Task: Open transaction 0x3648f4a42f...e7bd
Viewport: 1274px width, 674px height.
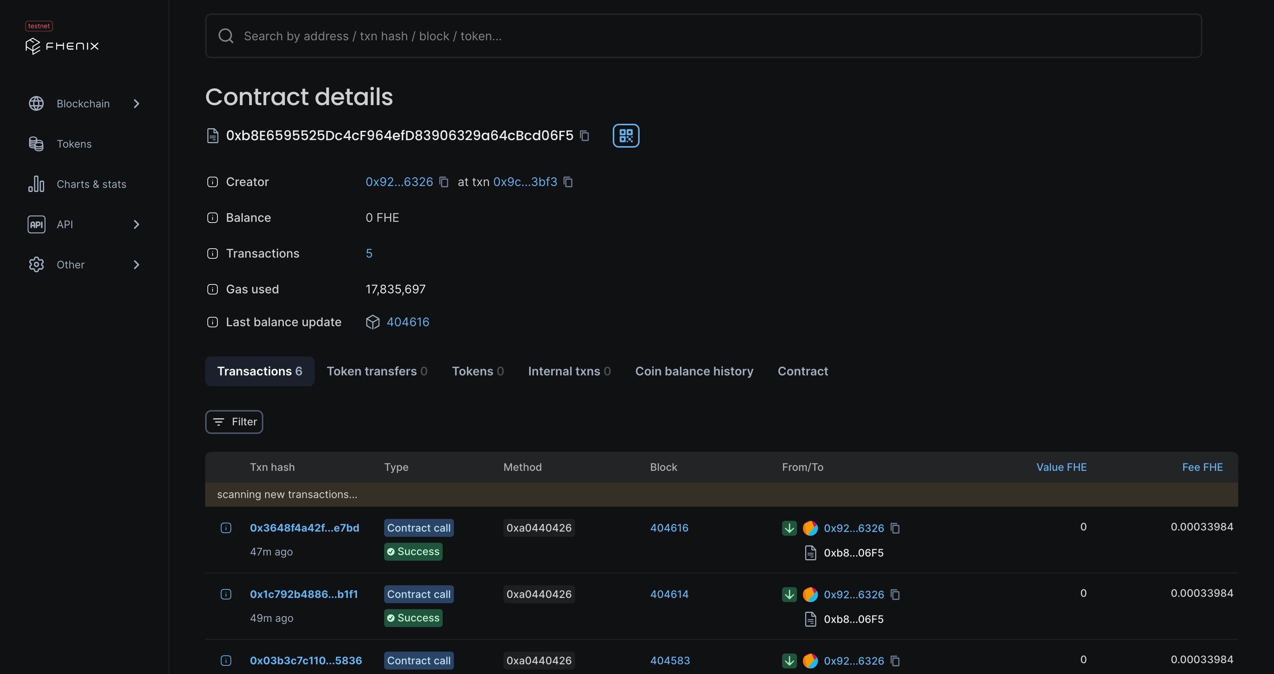Action: [x=305, y=528]
